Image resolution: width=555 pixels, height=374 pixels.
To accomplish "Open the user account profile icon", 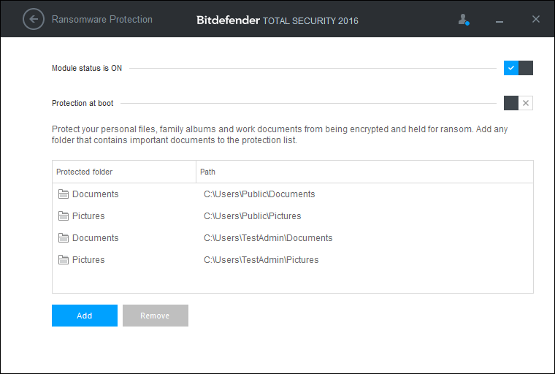I will pyautogui.click(x=463, y=20).
